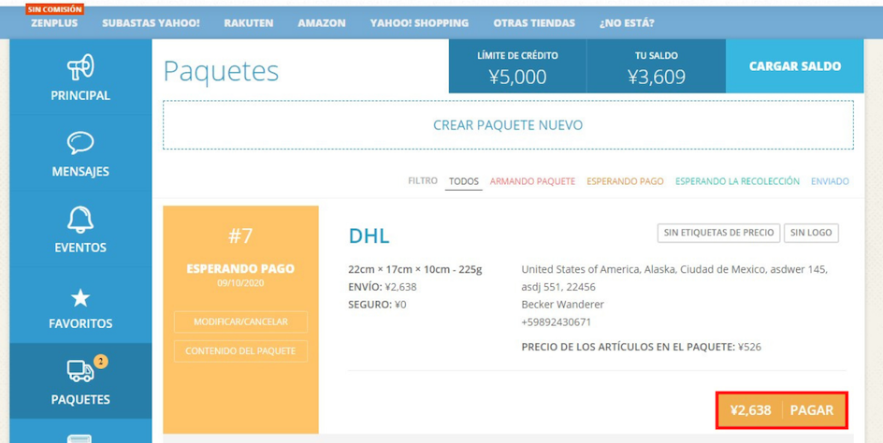Screen dimensions: 883x443
Task: Click Cargar Saldo button
Action: [794, 65]
